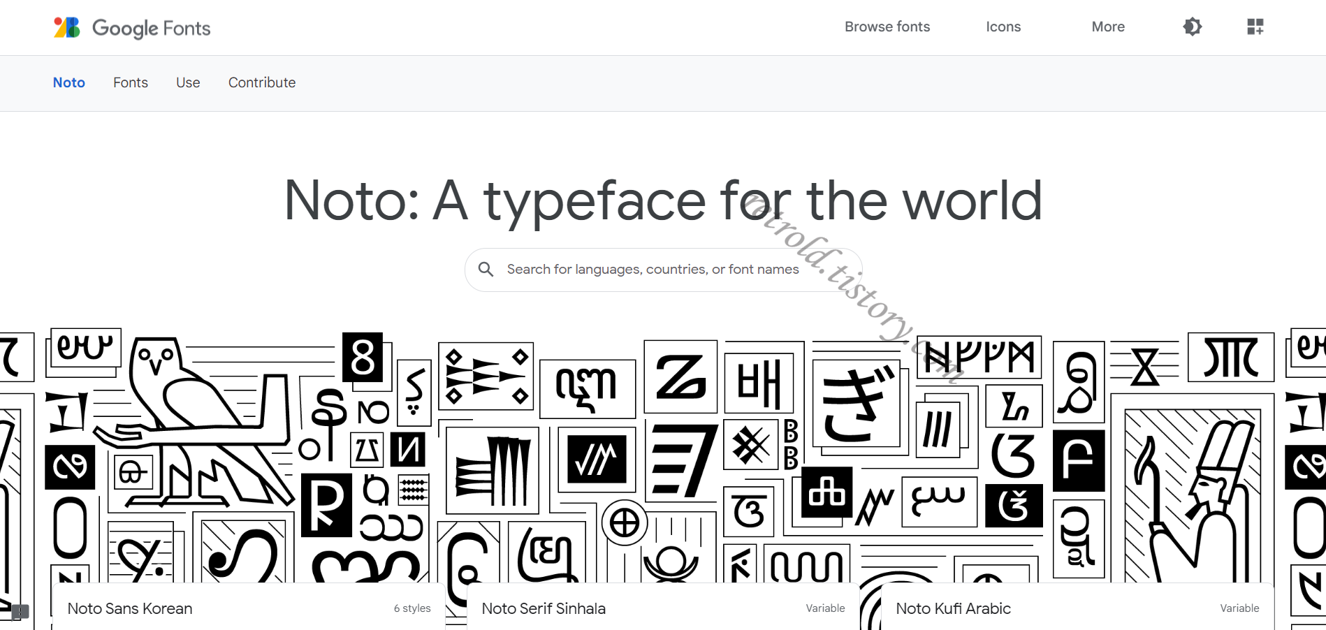Click Variable label on Noto Serif Sinhala card
Screen dimensions: 1326x630
825,608
